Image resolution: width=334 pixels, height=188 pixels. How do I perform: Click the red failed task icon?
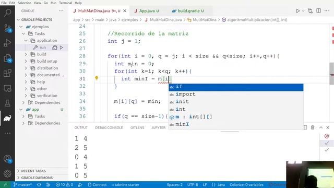(x=327, y=136)
